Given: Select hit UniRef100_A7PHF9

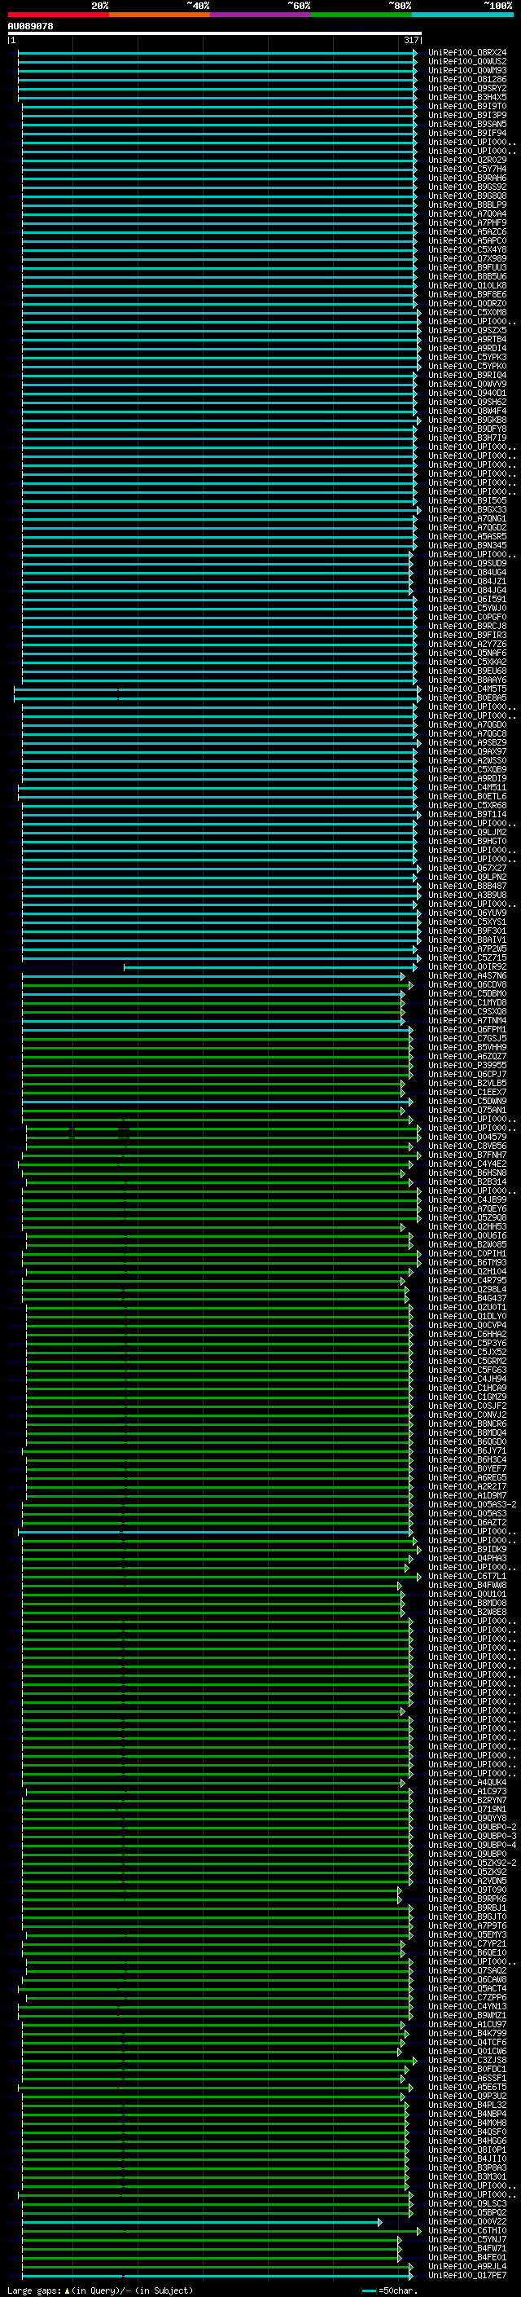Looking at the screenshot, I should [x=467, y=223].
